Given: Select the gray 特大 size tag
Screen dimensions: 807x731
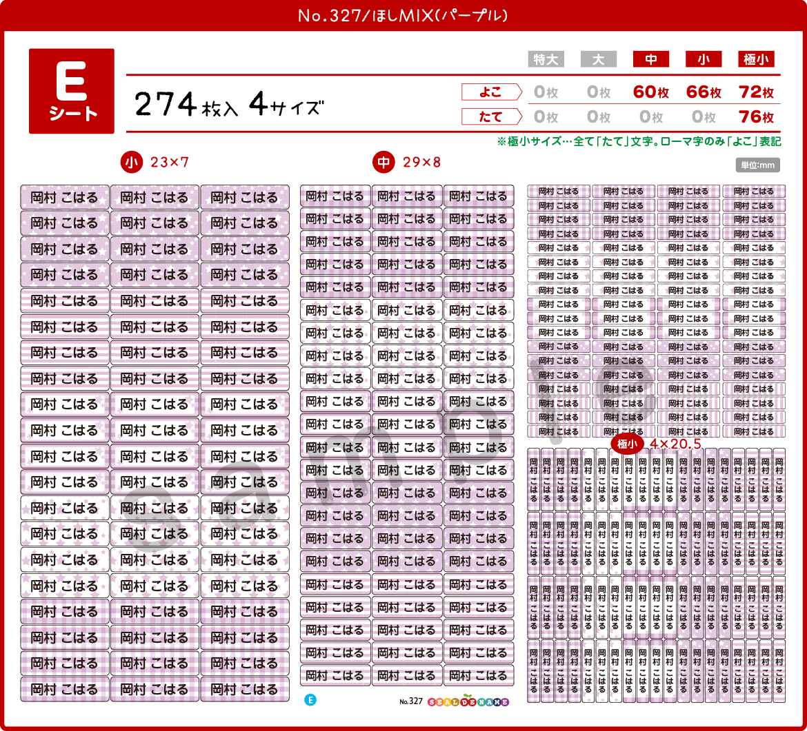Looking at the screenshot, I should pos(546,59).
